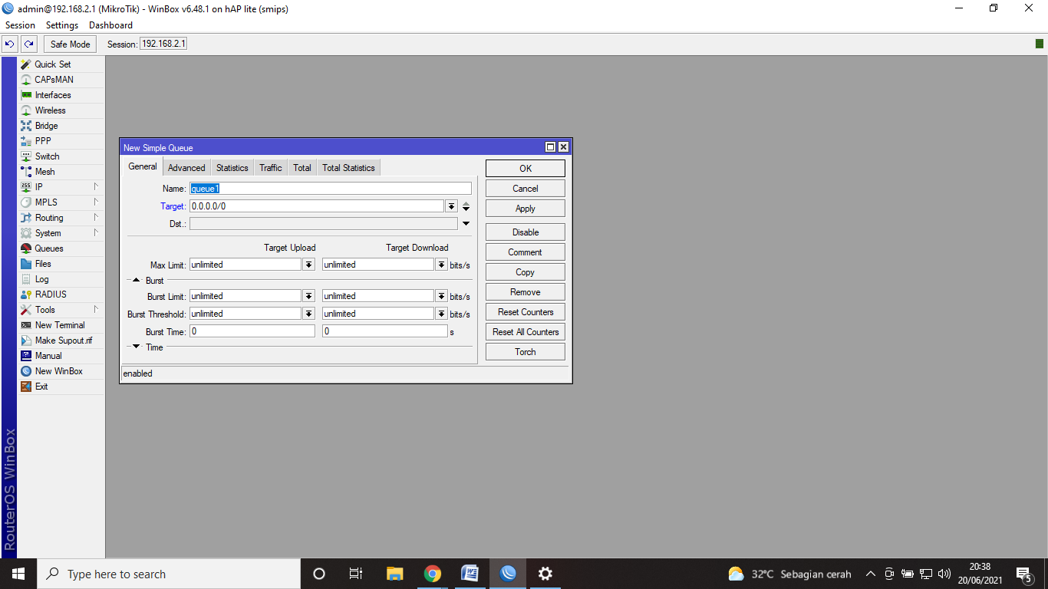This screenshot has height=589, width=1048.
Task: Switch to the Advanced tab
Action: (x=186, y=168)
